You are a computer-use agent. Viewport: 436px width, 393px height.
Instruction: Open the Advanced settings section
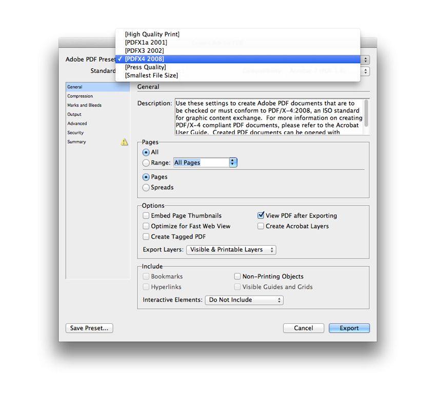point(97,124)
